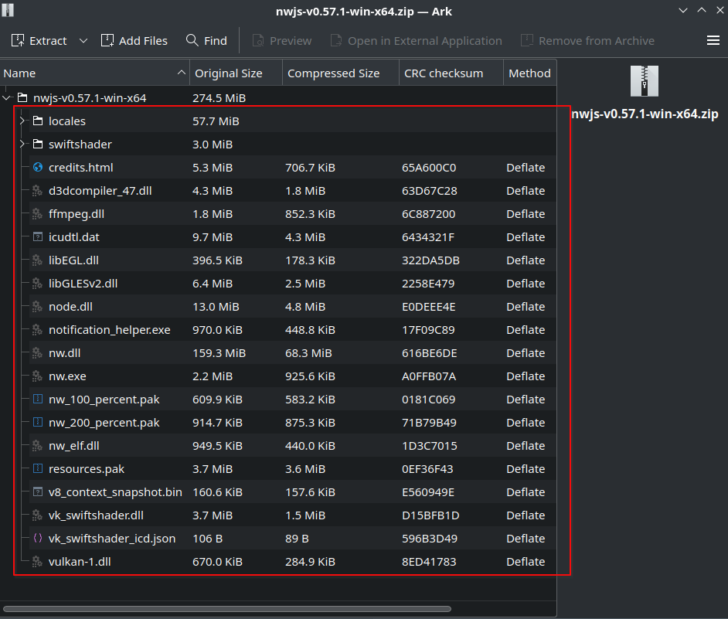Click the vk_swiftshader.dll file icon
The image size is (728, 619).
coord(38,515)
